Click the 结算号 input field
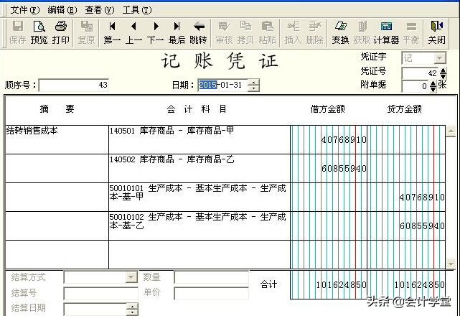Viewport: 460px width, 316px height. click(100, 294)
